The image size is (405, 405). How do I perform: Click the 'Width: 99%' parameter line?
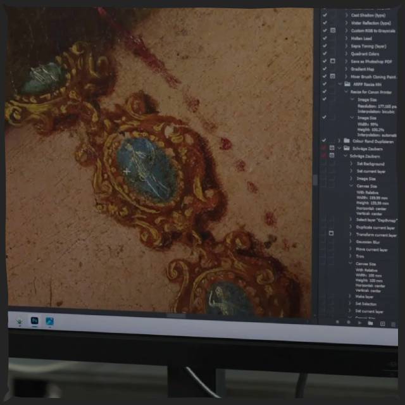368,124
